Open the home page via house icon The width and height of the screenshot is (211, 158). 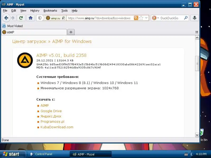click(x=31, y=18)
